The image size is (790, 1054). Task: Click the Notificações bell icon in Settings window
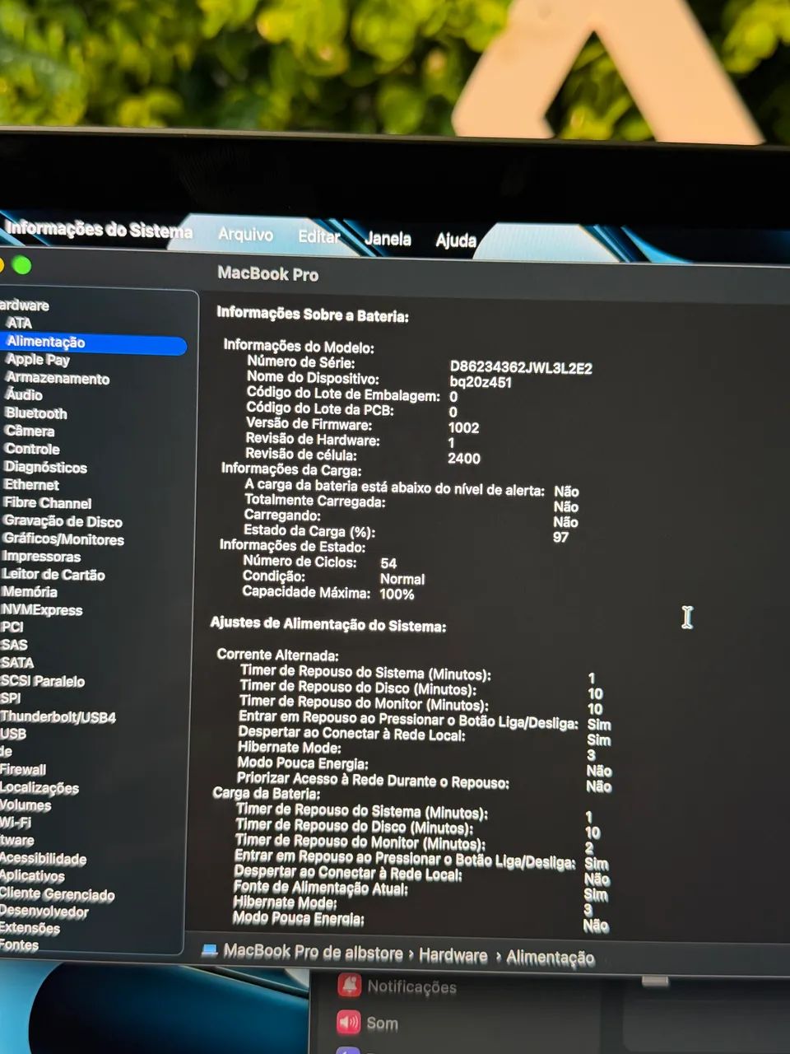349,985
